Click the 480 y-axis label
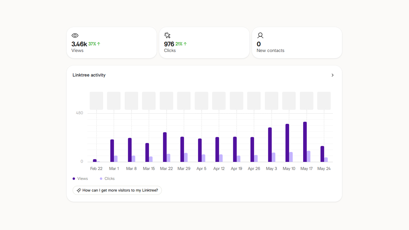The height and width of the screenshot is (230, 409). (x=79, y=113)
